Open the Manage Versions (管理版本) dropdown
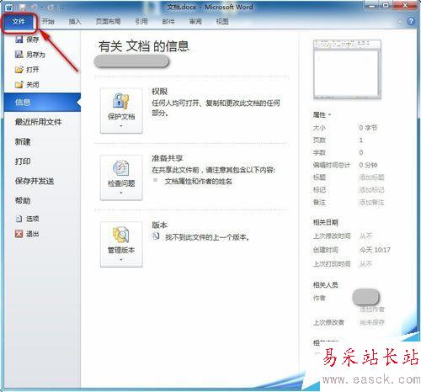The height and width of the screenshot is (392, 421). tap(121, 244)
